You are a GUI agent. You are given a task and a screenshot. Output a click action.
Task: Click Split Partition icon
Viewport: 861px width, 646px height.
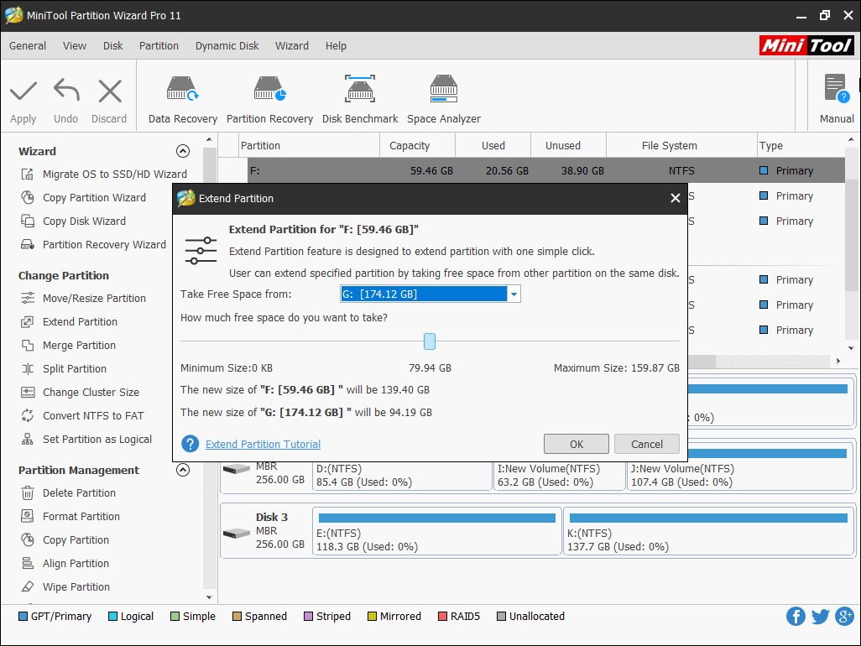tap(28, 369)
